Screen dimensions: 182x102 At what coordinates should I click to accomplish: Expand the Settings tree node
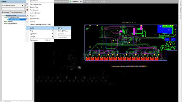[x=5, y=22]
